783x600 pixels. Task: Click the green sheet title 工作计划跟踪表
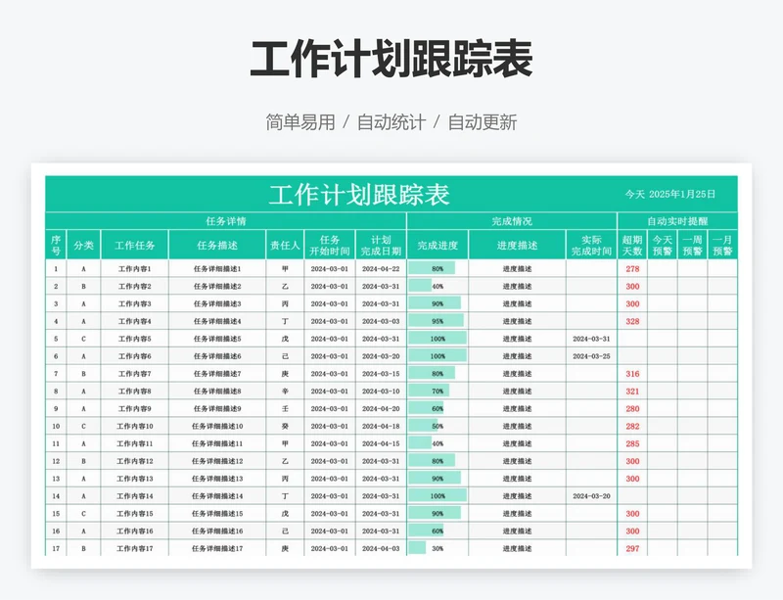point(359,195)
